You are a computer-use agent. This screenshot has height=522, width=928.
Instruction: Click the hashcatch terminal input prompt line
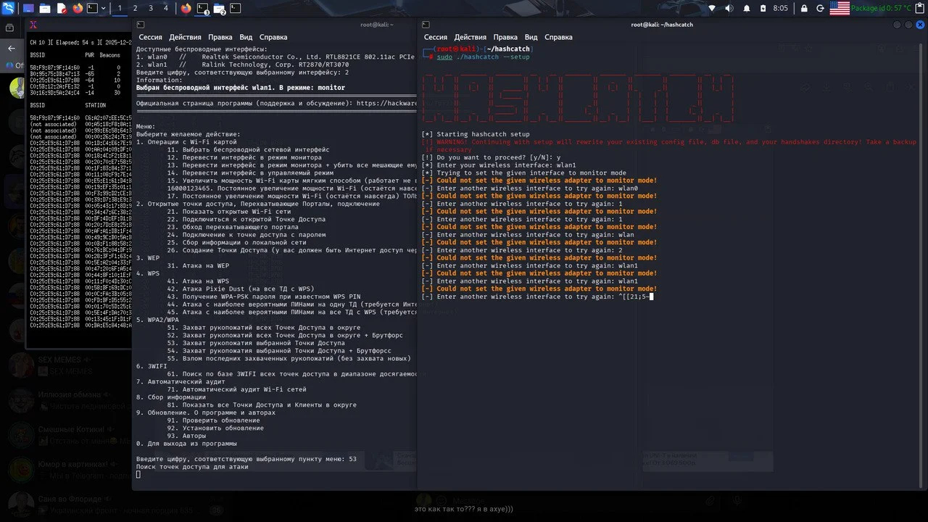[x=536, y=297]
